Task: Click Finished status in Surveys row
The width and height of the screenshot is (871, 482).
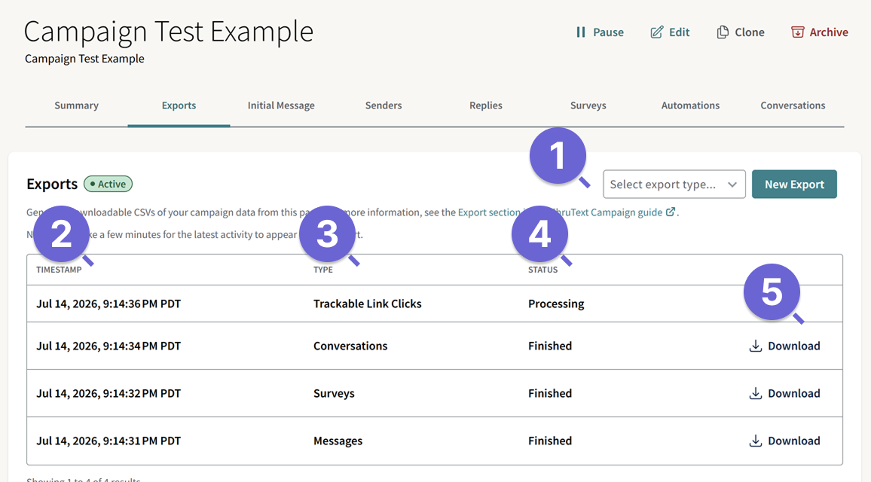Action: pyautogui.click(x=550, y=393)
